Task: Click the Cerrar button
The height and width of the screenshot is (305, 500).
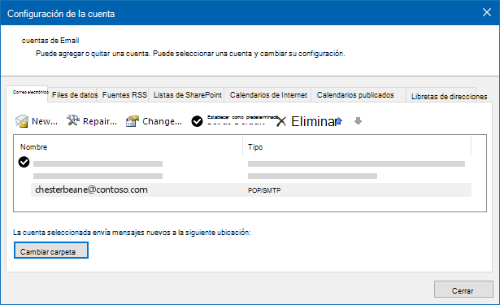Action: pos(463,290)
